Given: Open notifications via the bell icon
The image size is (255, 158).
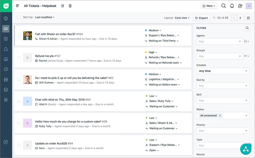Looking at the screenshot, I should click(232, 6).
